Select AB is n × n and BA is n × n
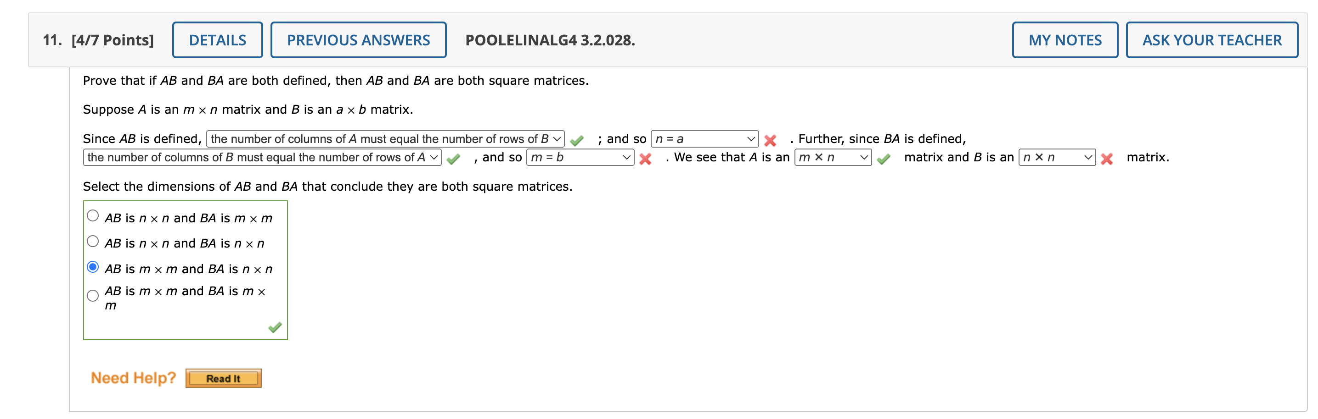The height and width of the screenshot is (419, 1318). point(93,240)
